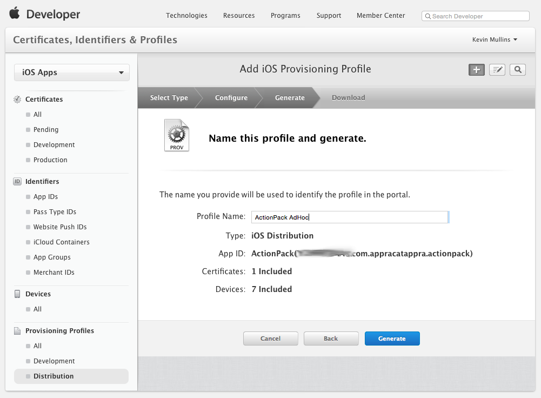Click the PROV provisioning profile document icon

tap(176, 135)
